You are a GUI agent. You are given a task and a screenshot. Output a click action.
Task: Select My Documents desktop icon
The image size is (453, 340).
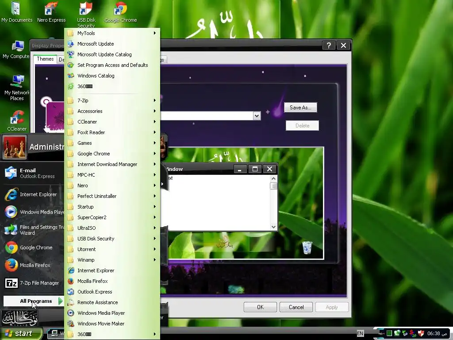click(16, 12)
